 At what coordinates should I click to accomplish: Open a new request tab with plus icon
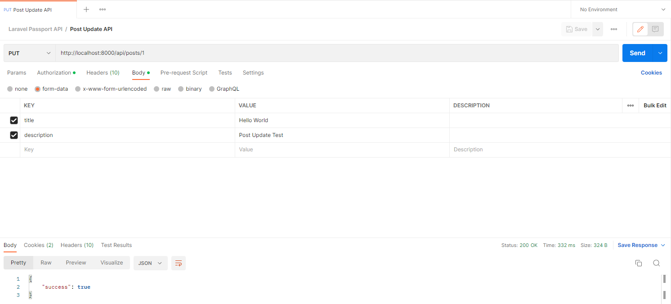click(x=85, y=9)
